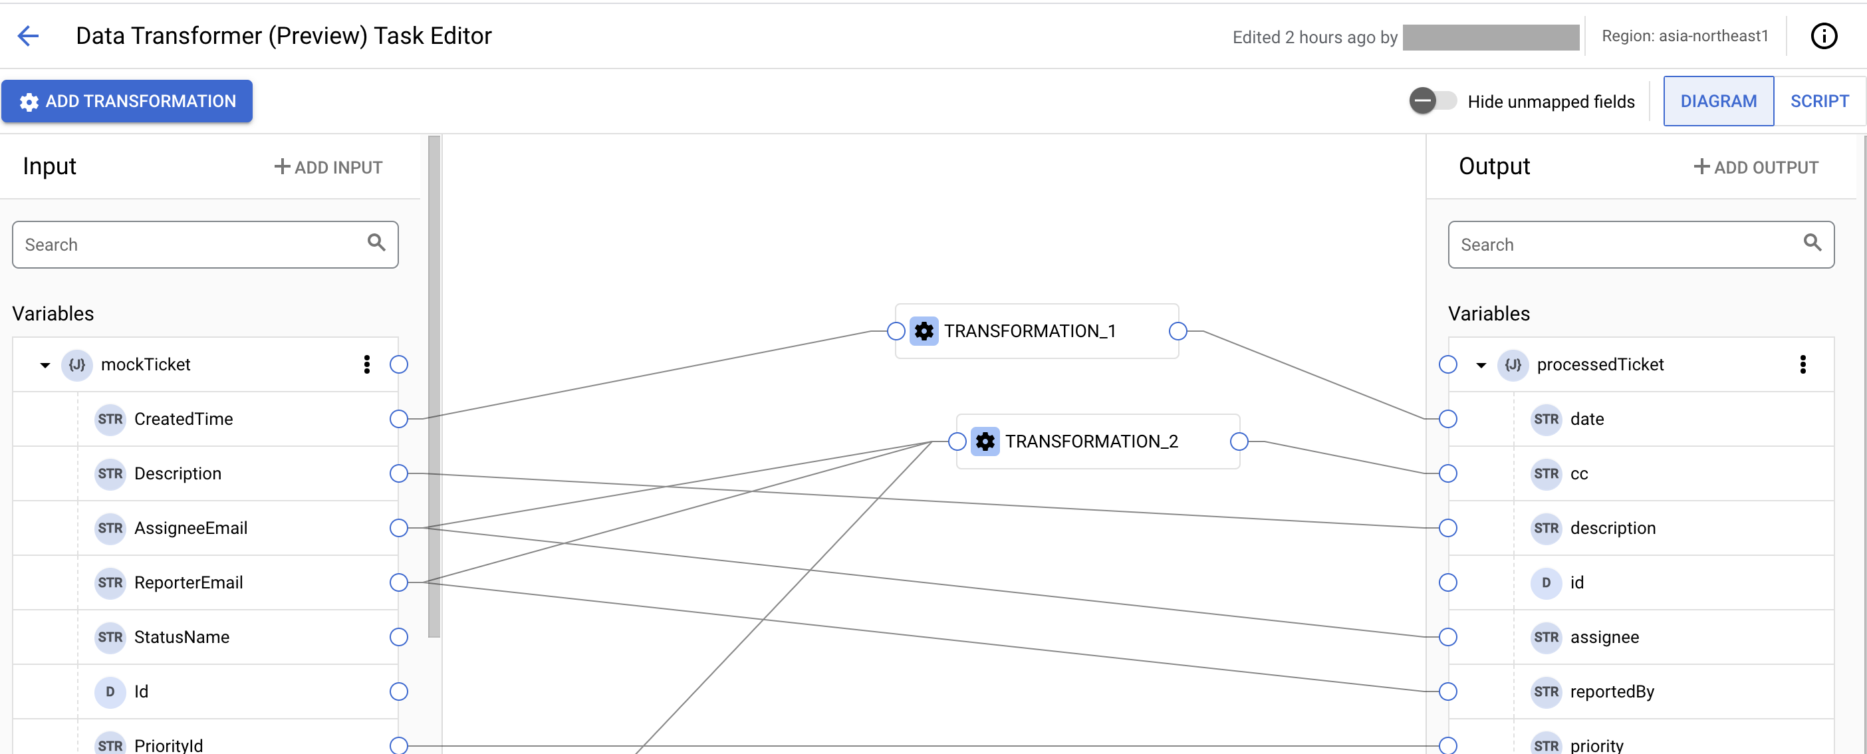Click the TRANSFORMATION_1 settings gear icon

coord(925,331)
